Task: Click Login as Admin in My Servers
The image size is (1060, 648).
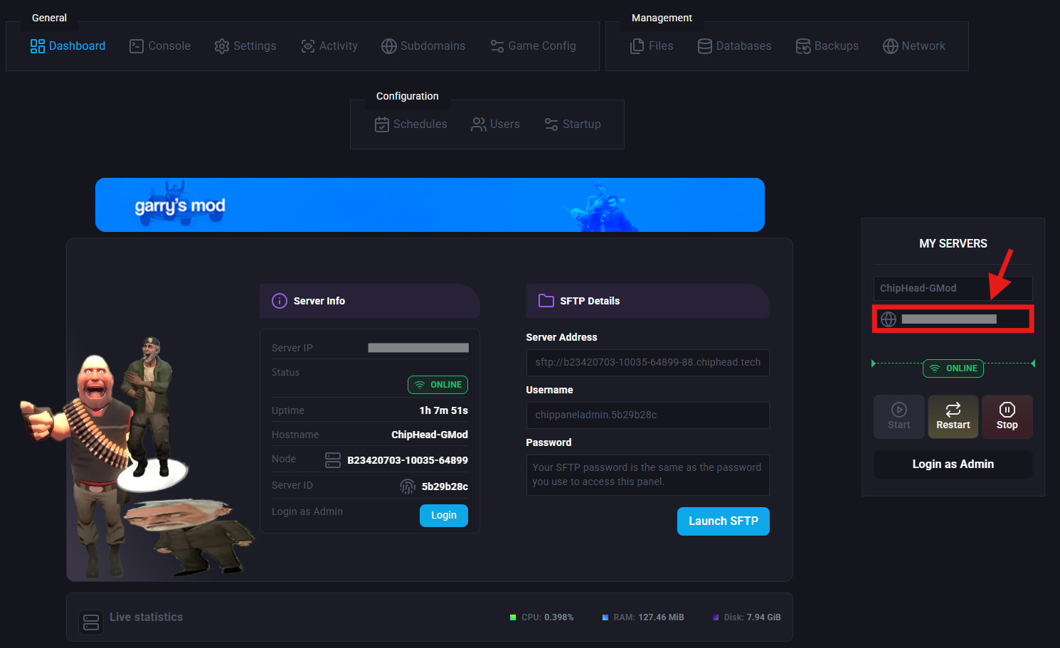Action: pos(953,464)
